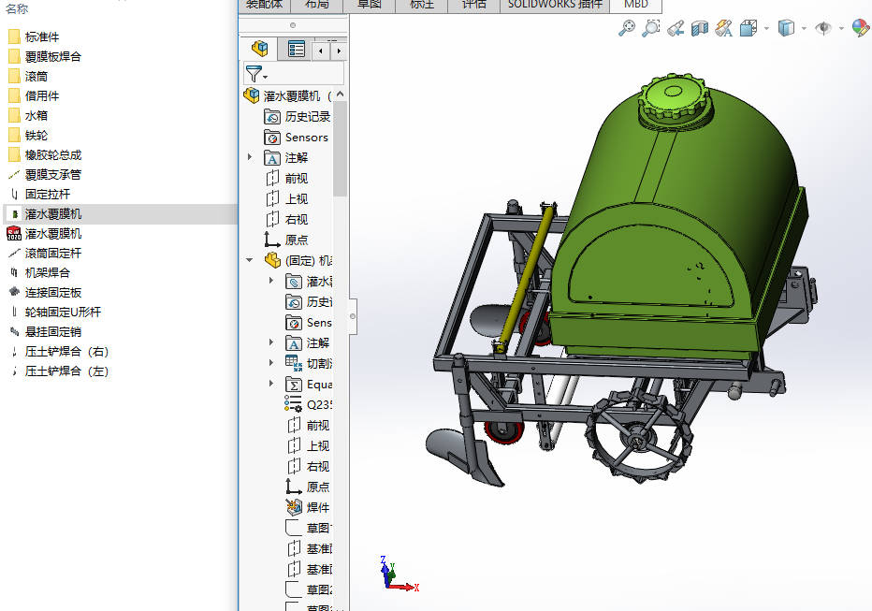Click the Zoom to Fit magnifier icon
This screenshot has height=611, width=872.
tap(627, 29)
